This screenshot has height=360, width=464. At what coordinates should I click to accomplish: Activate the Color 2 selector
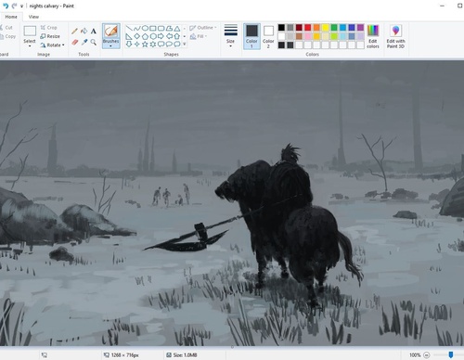click(268, 36)
